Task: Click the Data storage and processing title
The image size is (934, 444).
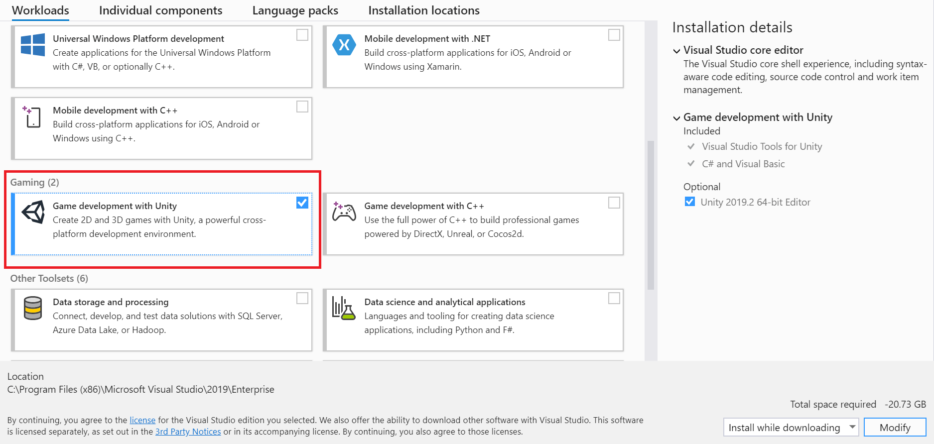Action: coord(111,302)
